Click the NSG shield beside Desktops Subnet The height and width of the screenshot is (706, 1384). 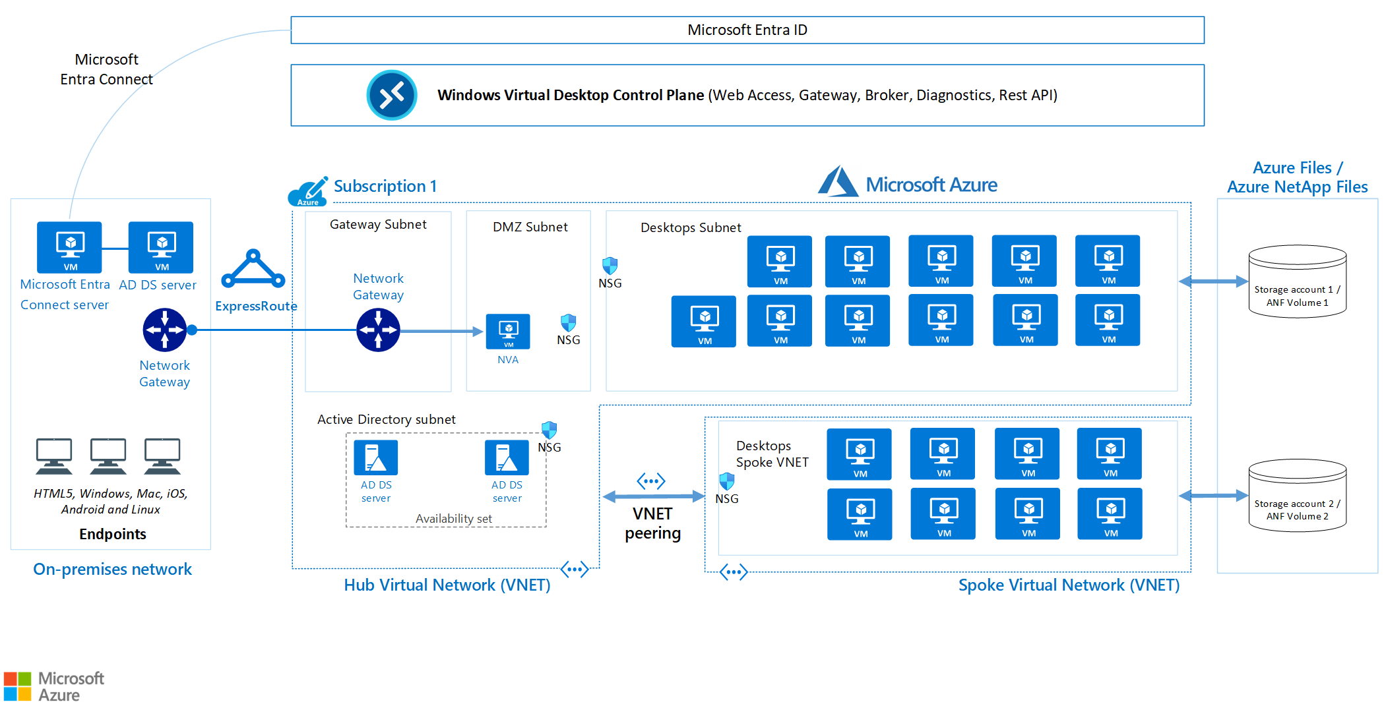tap(610, 266)
